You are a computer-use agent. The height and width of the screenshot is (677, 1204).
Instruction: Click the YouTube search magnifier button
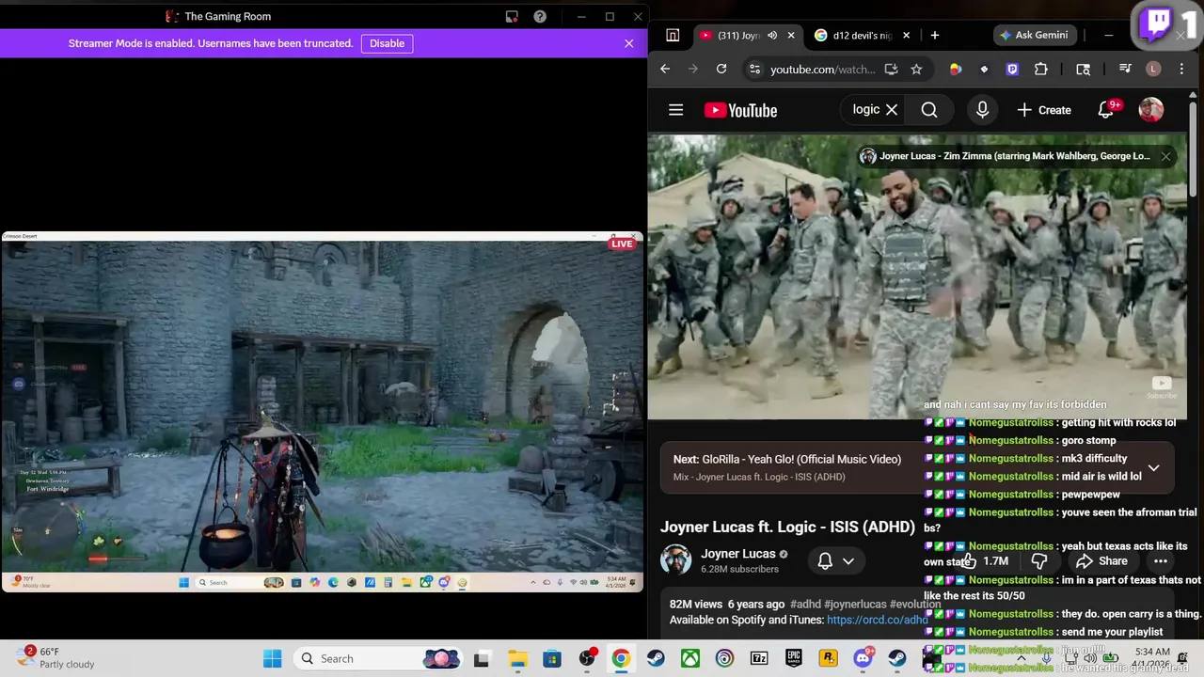point(929,110)
